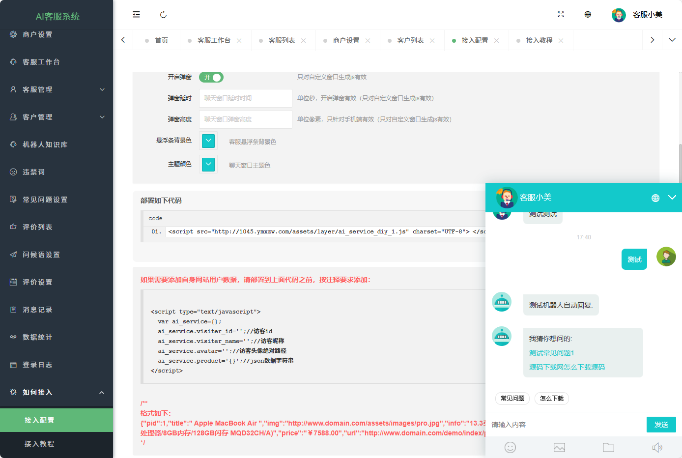682x458 pixels.
Task: Click the globe icon in chat header
Action: [655, 198]
